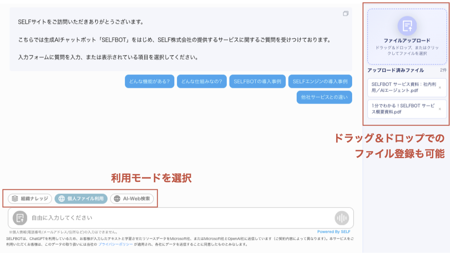Screen dimensions: 450x253
Task: Open the Powered By SELF link
Action: click(x=334, y=231)
